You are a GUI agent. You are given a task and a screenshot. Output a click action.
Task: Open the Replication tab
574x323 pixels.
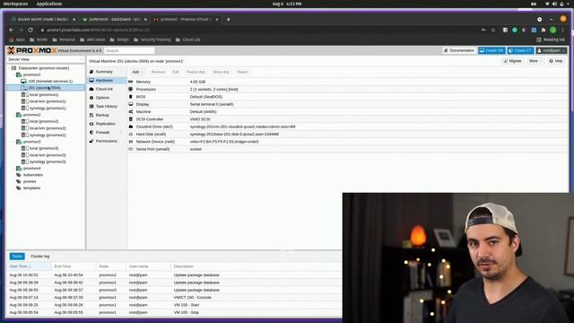[105, 124]
